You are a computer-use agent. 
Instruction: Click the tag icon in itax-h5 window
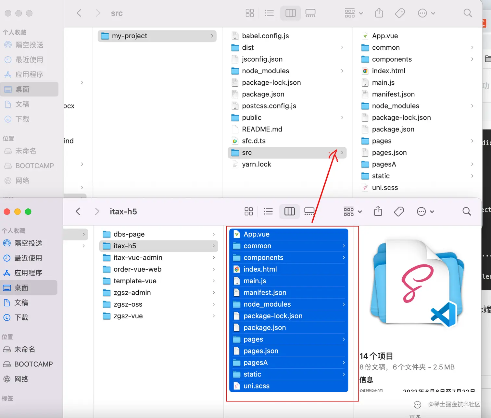[399, 212]
